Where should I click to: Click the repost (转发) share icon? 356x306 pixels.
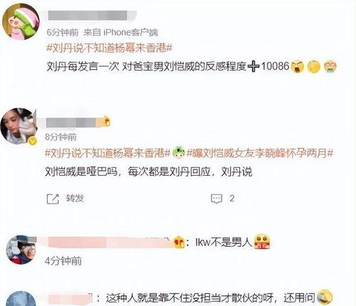point(53,199)
